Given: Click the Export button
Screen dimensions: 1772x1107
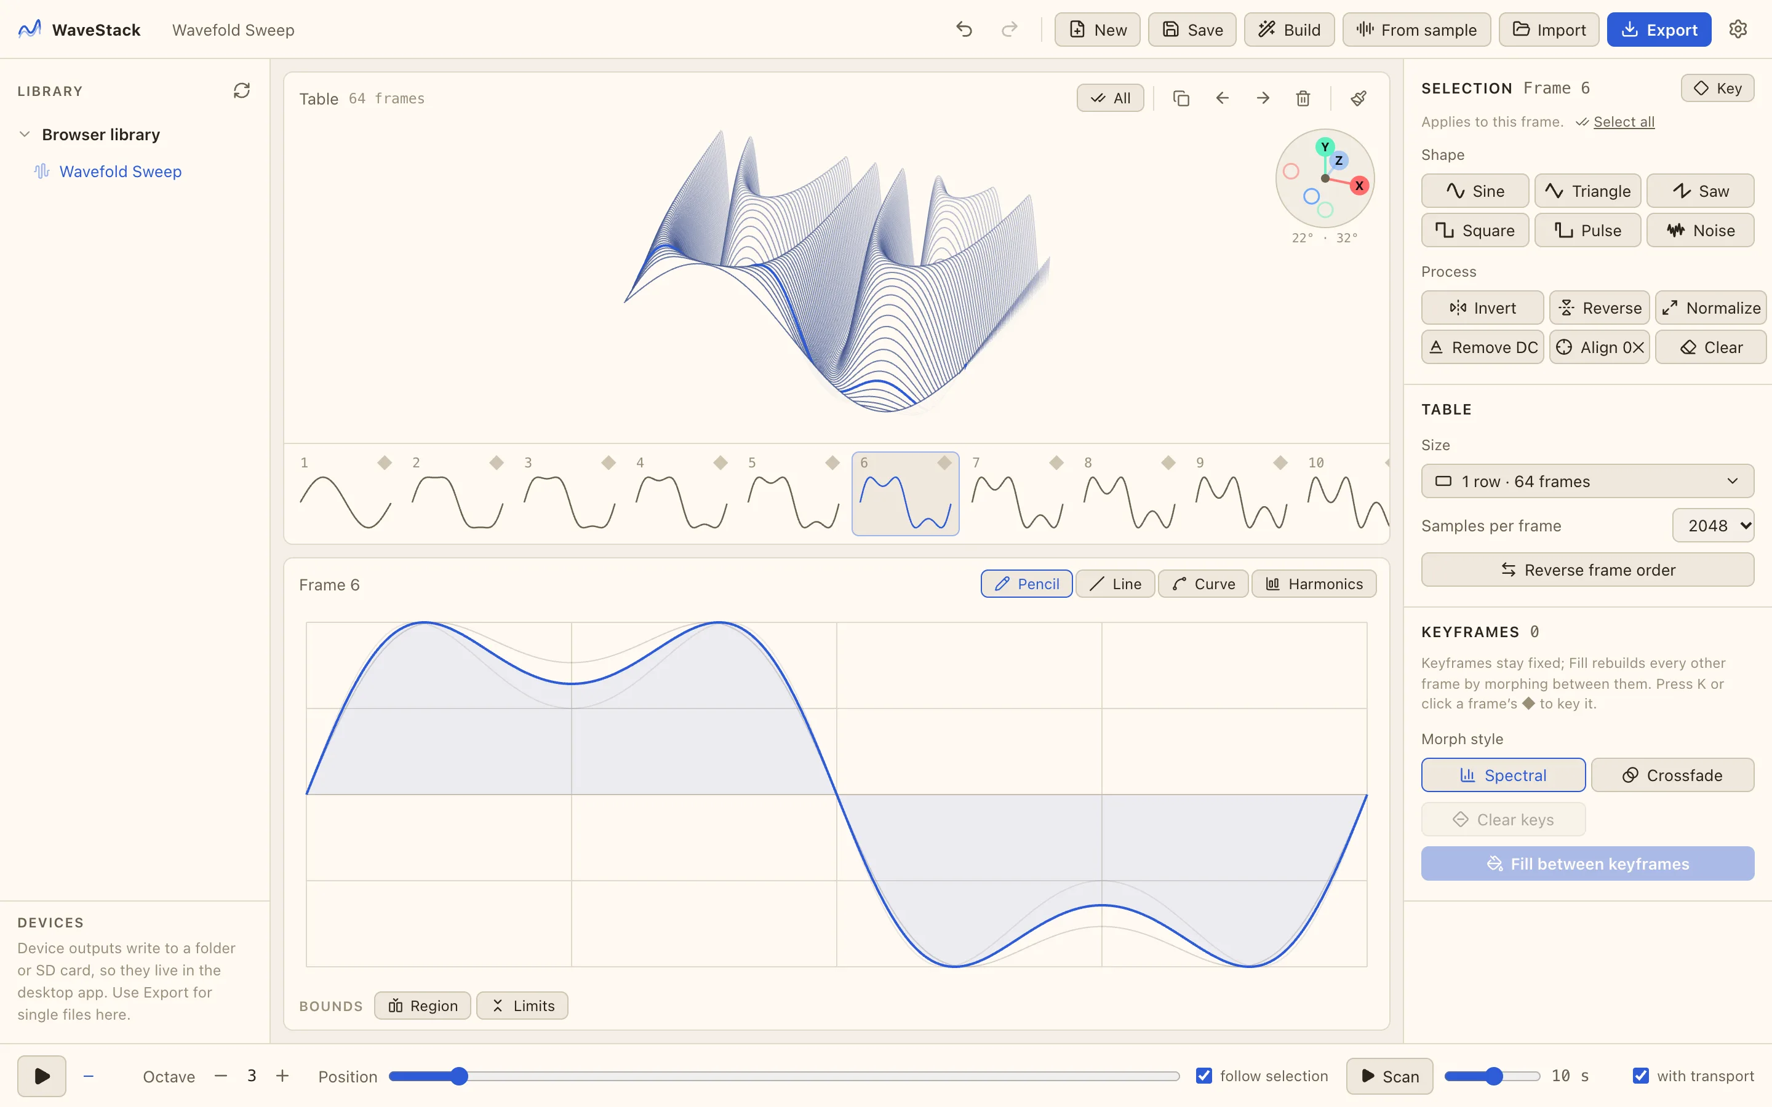Looking at the screenshot, I should coord(1659,30).
